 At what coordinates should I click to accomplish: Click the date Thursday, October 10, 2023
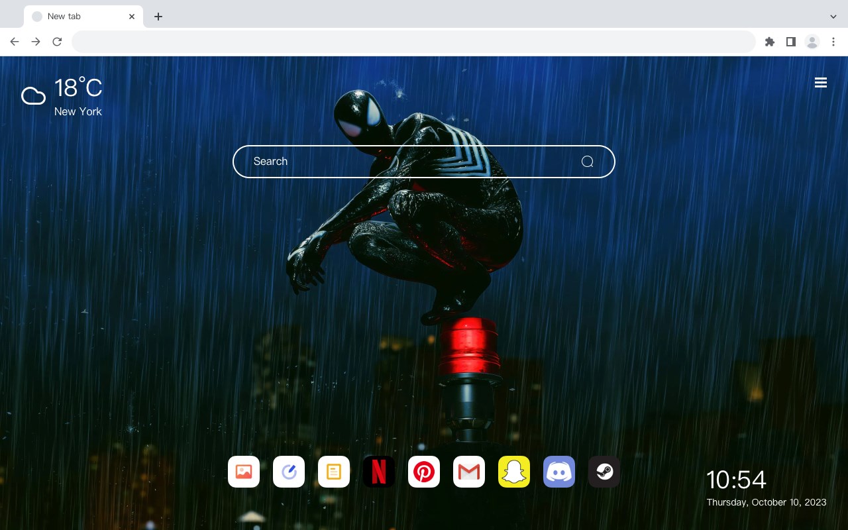point(767,502)
